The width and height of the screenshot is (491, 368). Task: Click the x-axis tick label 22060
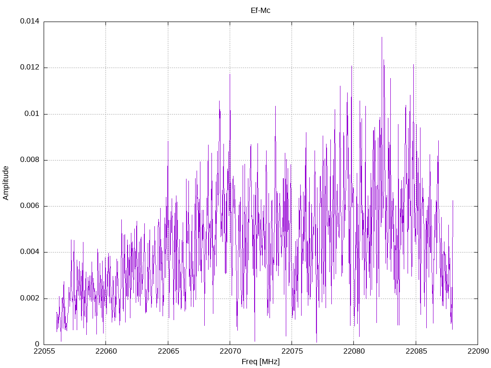[106, 351]
